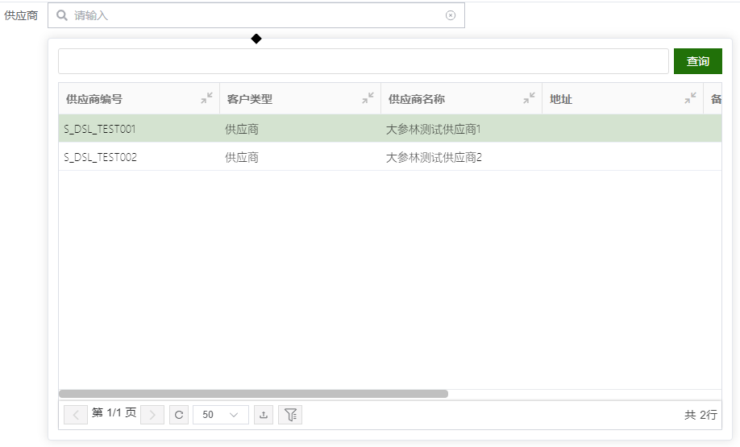Open the filter settings funnel icon
740x447 pixels.
pyautogui.click(x=290, y=415)
